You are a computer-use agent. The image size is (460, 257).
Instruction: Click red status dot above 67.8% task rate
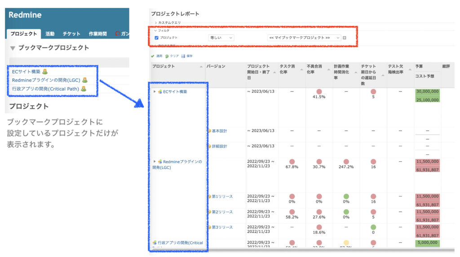292,162
